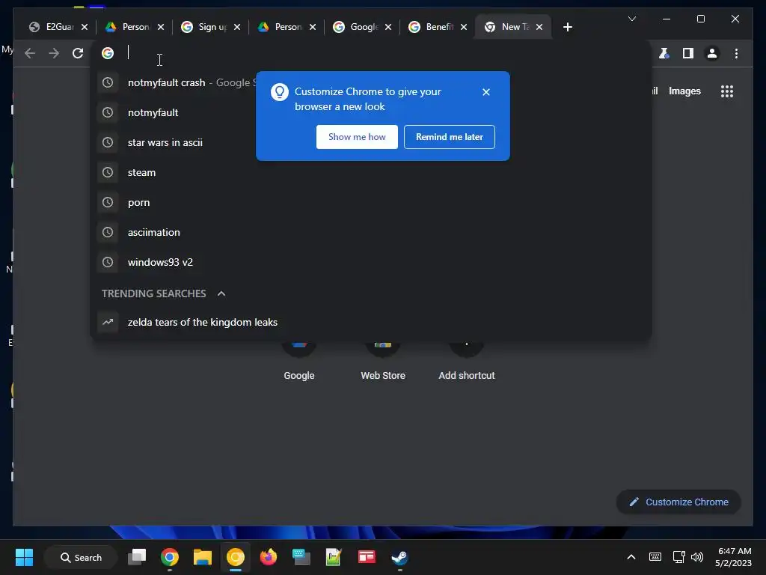Open taskbar Search box
This screenshot has height=575, width=766.
(81, 557)
